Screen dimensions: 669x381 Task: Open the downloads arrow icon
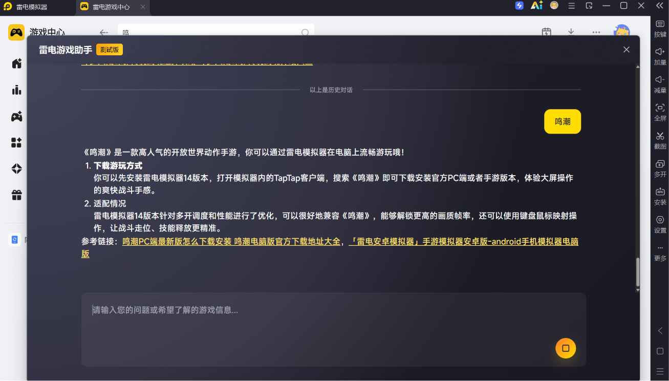(571, 32)
